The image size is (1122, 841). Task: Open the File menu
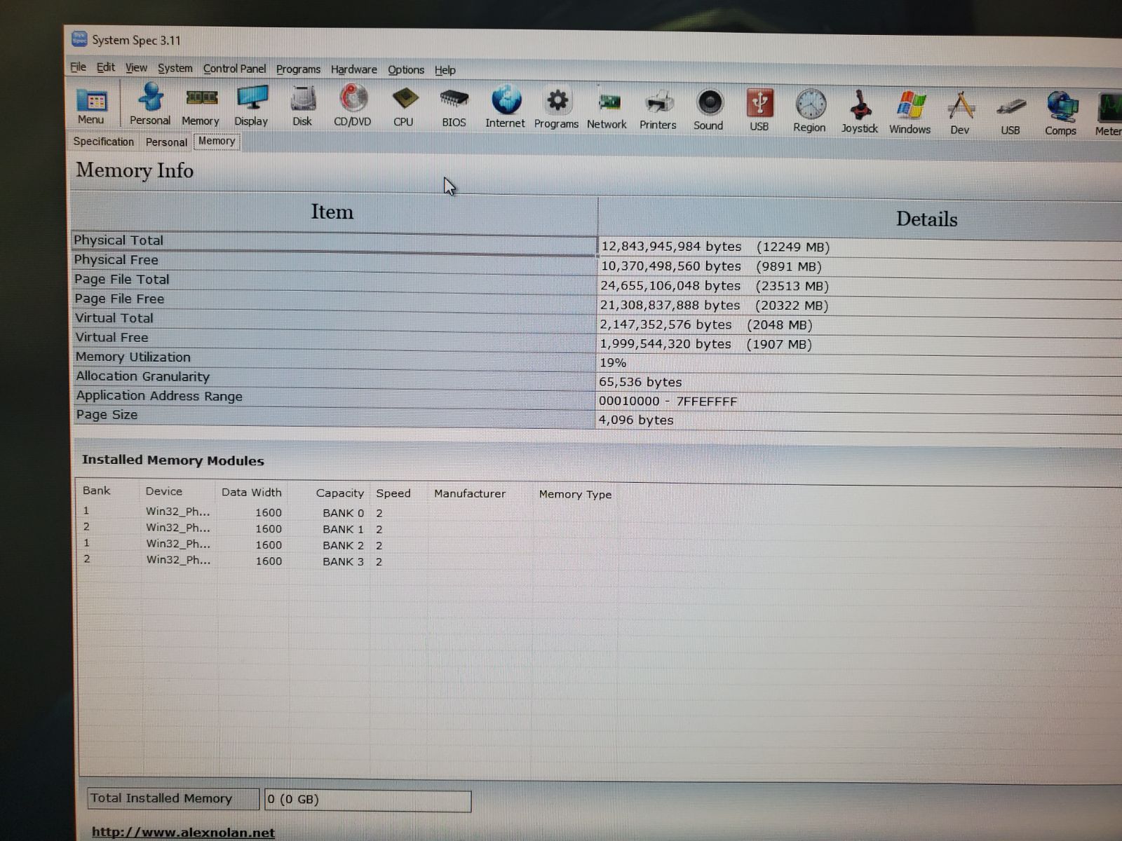coord(78,67)
